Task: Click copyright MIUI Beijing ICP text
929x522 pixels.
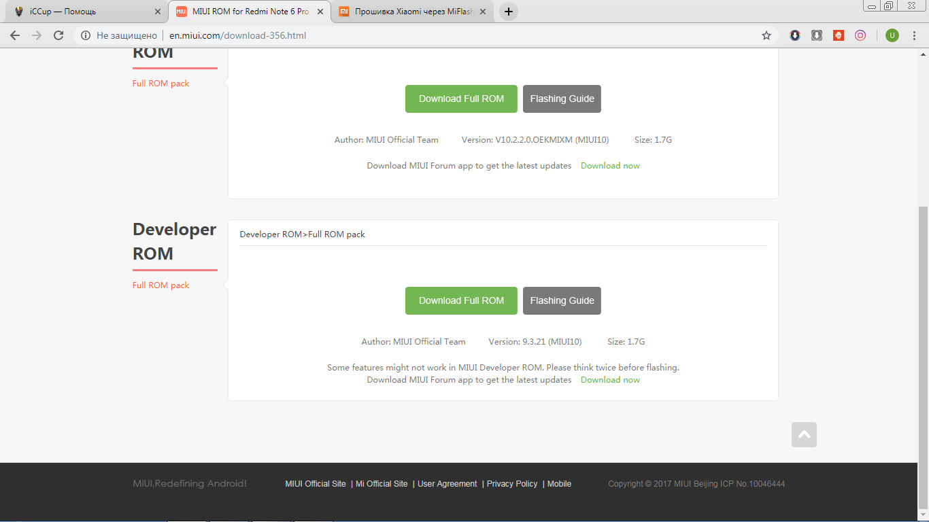Action: coord(696,484)
